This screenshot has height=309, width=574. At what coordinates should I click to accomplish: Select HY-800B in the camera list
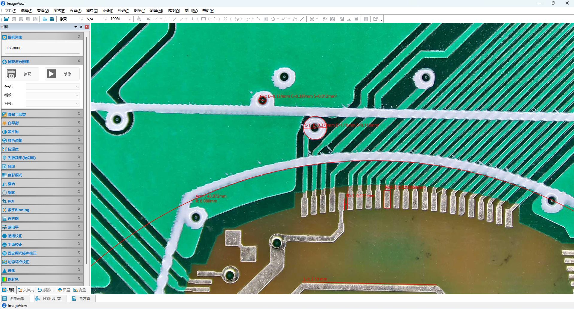(14, 48)
